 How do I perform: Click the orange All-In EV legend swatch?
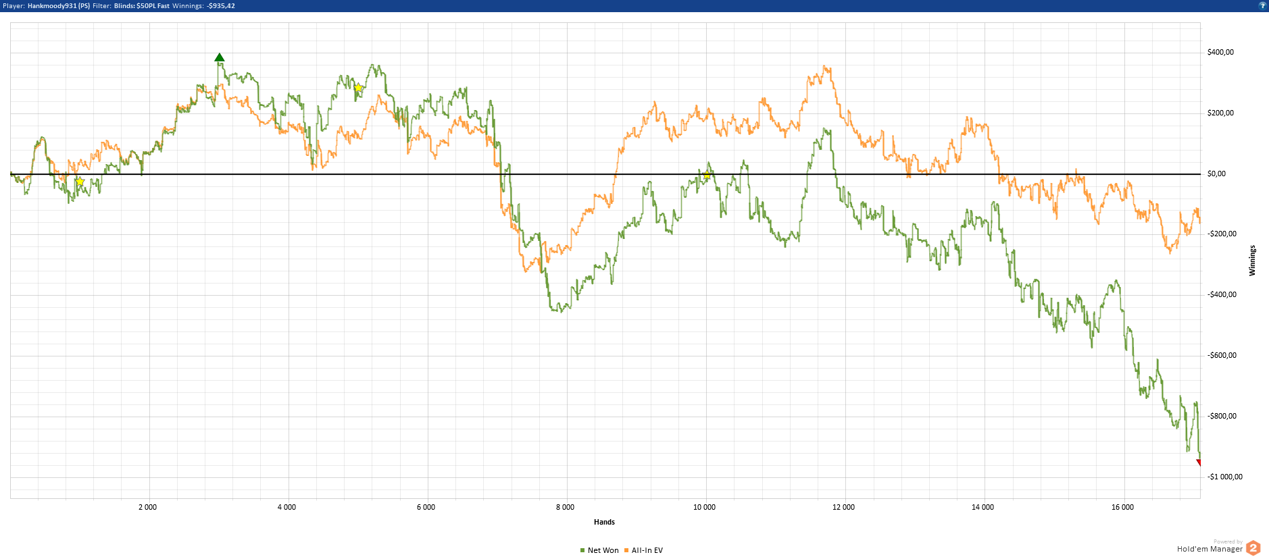pyautogui.click(x=626, y=550)
